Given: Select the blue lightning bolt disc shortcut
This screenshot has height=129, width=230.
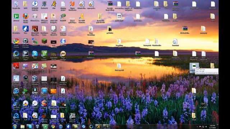Looking at the screenshot, I should tap(35, 6).
